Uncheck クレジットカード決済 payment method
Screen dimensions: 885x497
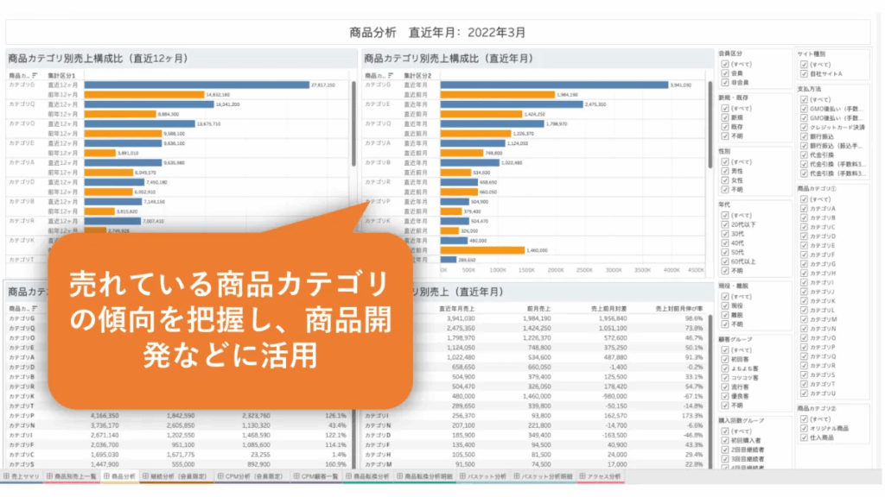coord(804,128)
